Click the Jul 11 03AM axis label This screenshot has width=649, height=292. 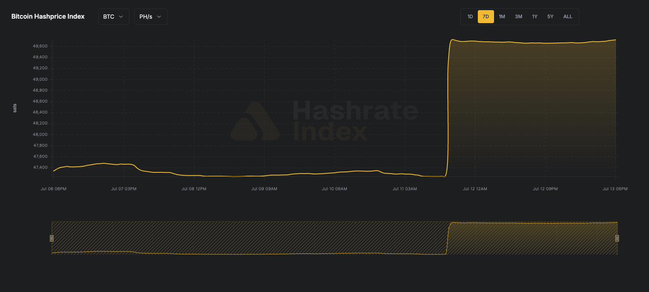coord(405,189)
